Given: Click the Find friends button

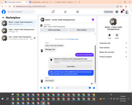Looking at the screenshot, I should click(x=109, y=12).
